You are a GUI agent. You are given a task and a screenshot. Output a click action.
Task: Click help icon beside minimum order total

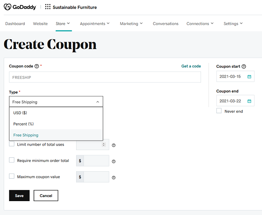(x=114, y=161)
